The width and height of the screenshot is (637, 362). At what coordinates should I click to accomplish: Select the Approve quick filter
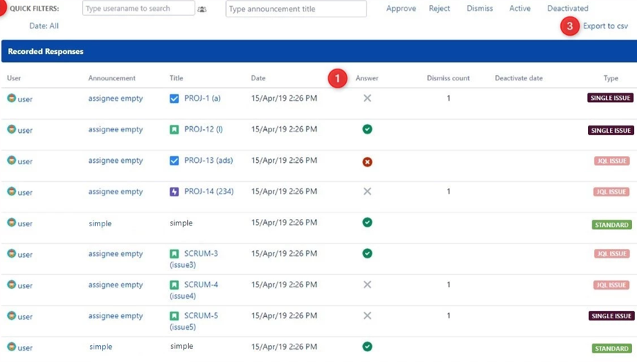point(401,9)
